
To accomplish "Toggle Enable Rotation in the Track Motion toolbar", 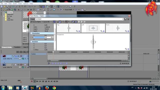I will point(54,22).
